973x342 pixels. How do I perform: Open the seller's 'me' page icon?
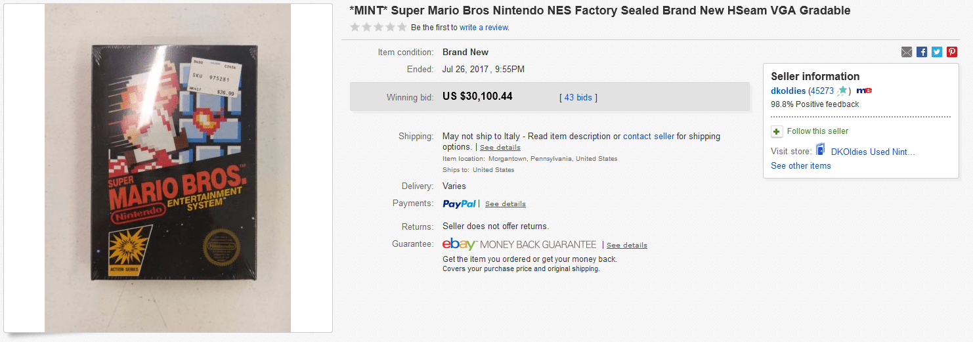(864, 91)
